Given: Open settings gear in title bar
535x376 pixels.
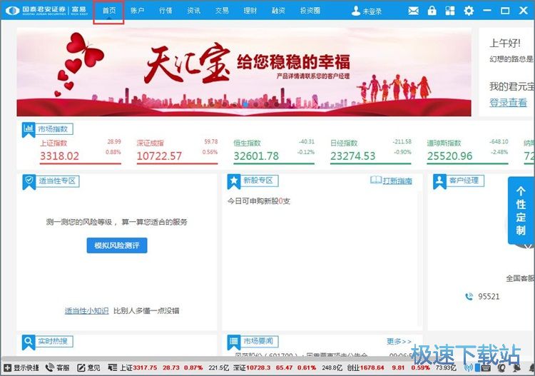Looking at the screenshot, I should point(469,11).
